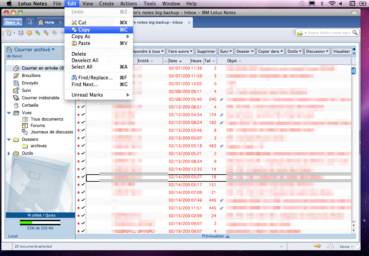Click the search magnifying glass icon
The image size is (369, 256).
(x=355, y=33)
